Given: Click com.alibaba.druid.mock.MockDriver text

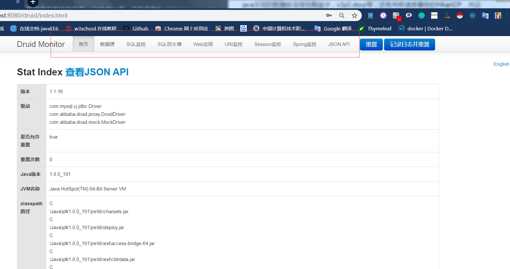Looking at the screenshot, I should click(x=87, y=122).
